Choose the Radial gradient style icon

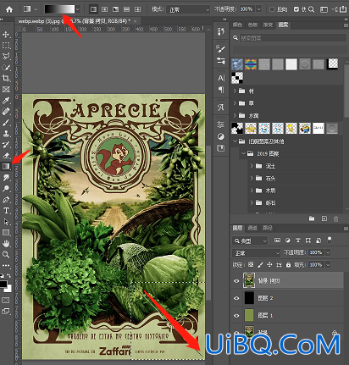coord(104,9)
